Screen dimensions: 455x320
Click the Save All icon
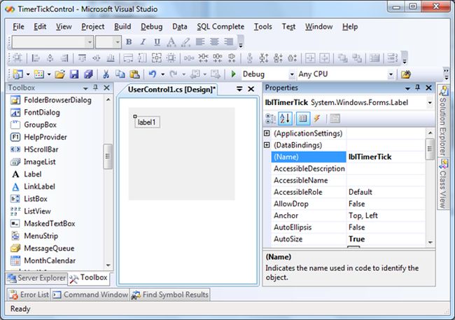(88, 74)
